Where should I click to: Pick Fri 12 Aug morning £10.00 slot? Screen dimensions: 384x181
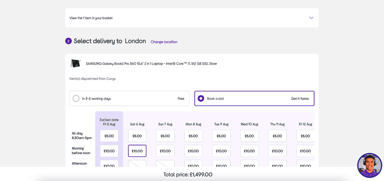click(305, 151)
